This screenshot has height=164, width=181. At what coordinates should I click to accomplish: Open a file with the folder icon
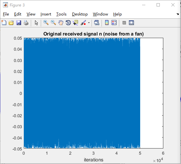[x=11, y=23]
